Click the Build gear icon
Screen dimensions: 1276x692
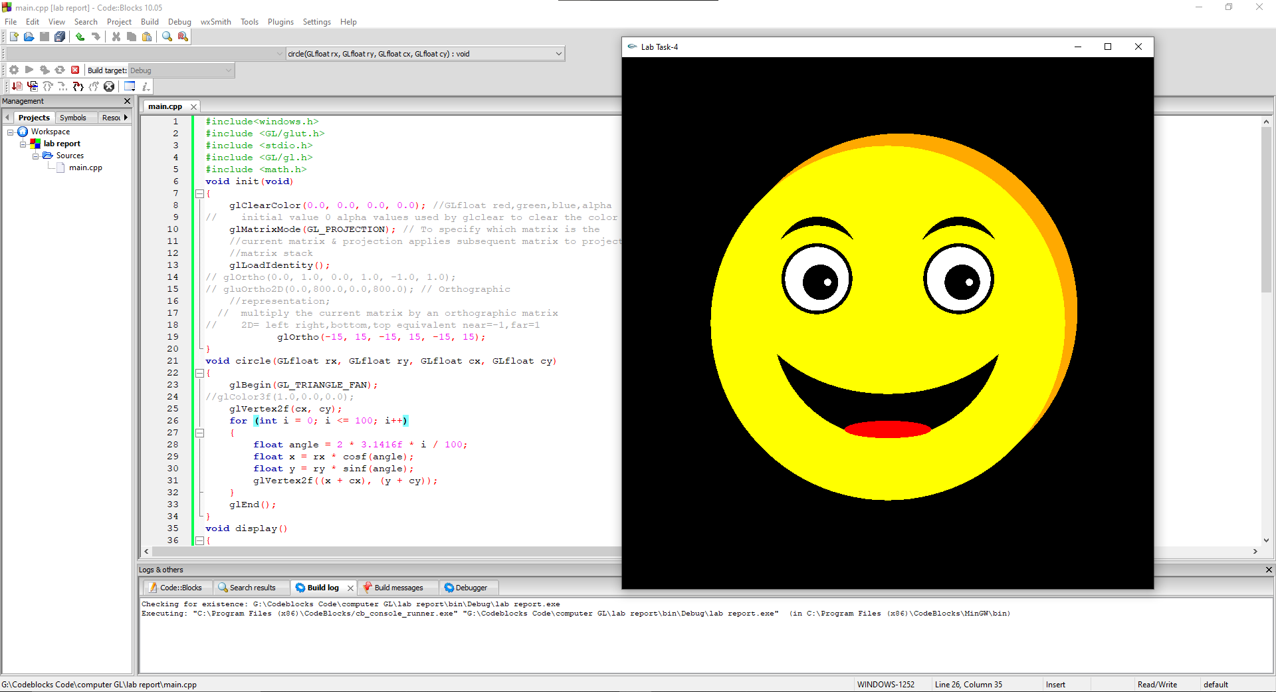13,70
